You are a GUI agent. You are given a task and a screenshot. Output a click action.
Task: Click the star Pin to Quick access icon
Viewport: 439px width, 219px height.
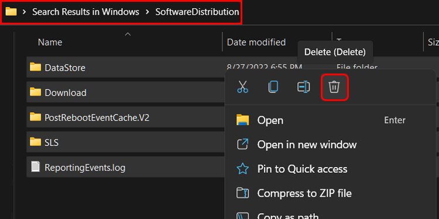[242, 169]
